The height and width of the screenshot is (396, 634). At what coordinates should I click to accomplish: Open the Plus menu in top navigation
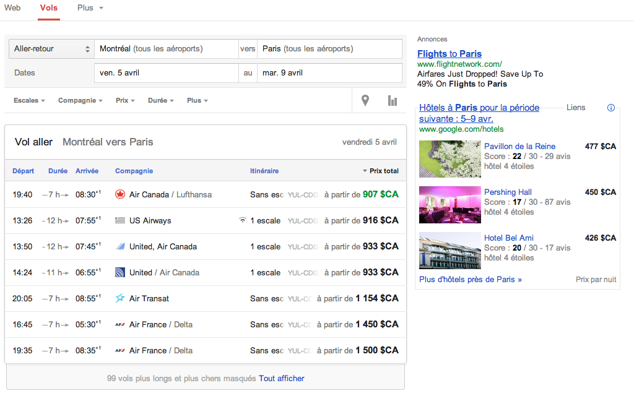90,8
